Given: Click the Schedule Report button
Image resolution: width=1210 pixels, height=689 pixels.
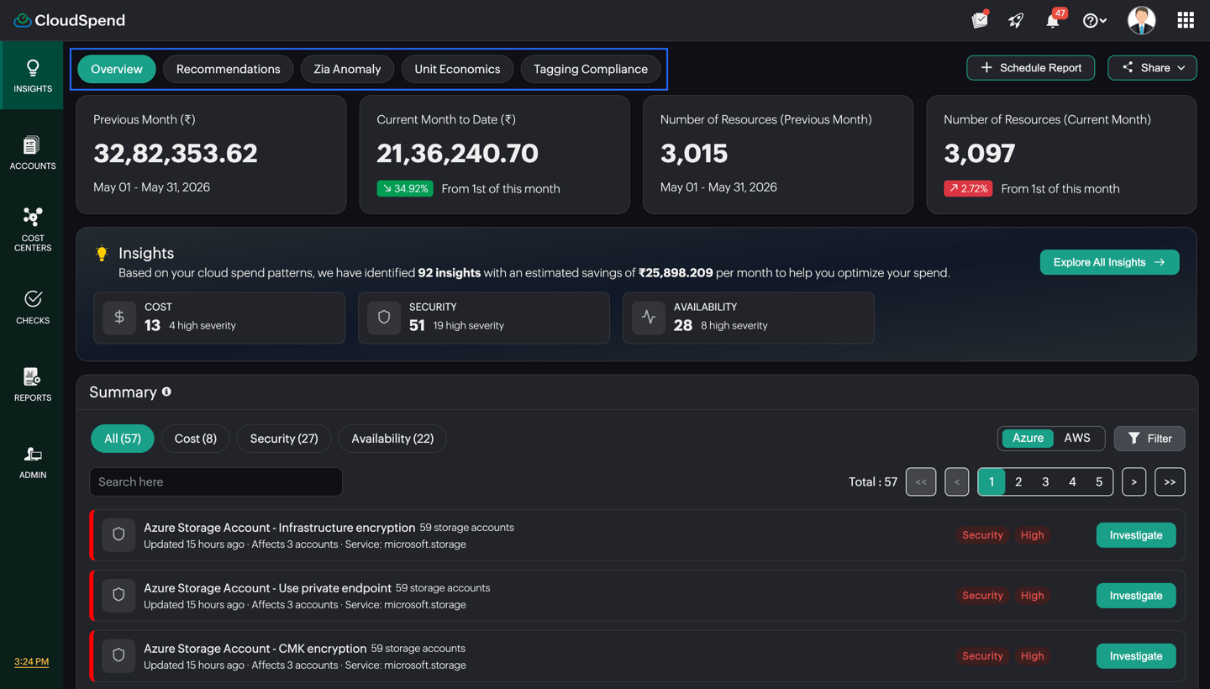Looking at the screenshot, I should coord(1031,68).
